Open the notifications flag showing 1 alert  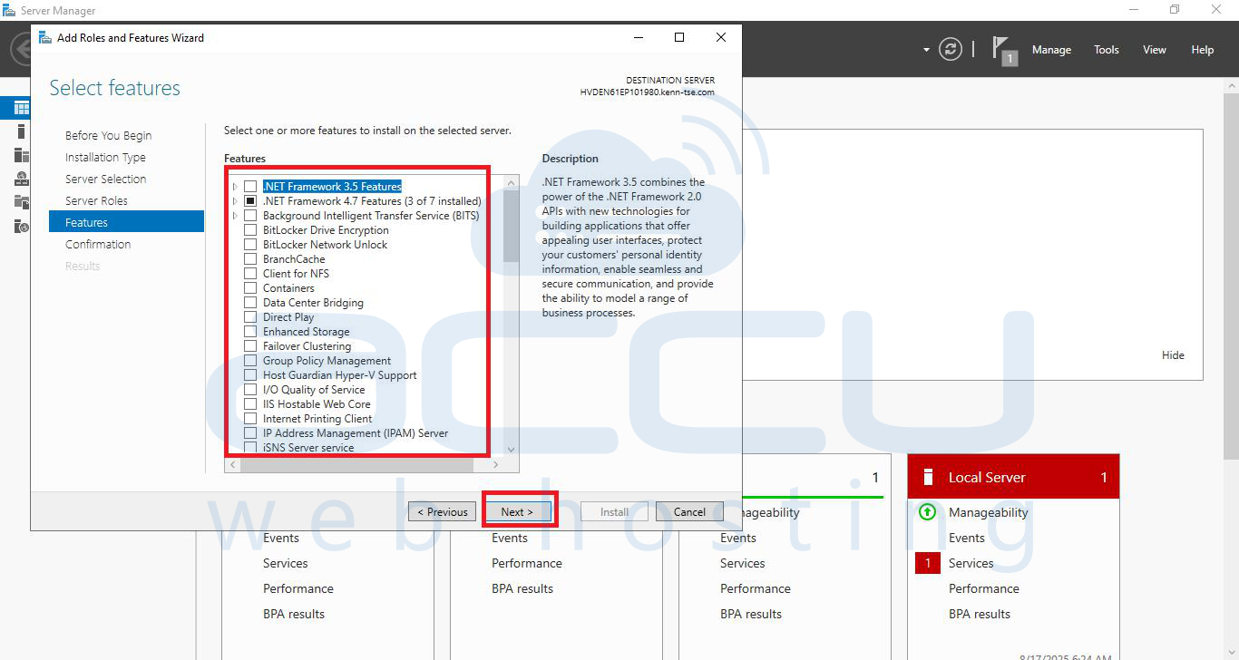click(1001, 49)
